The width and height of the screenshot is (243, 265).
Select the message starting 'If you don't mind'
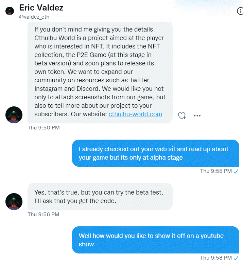coord(100,73)
